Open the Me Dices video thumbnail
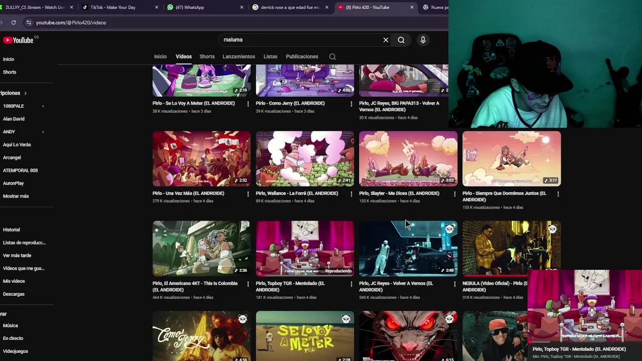This screenshot has height=361, width=642. (408, 158)
